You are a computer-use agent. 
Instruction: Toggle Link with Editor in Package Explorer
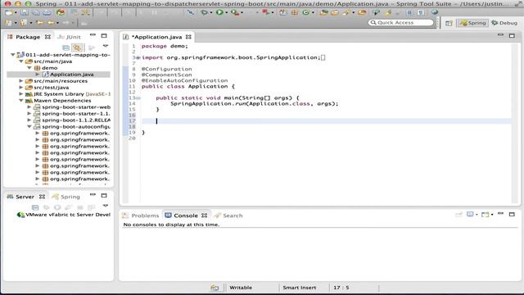77,48
